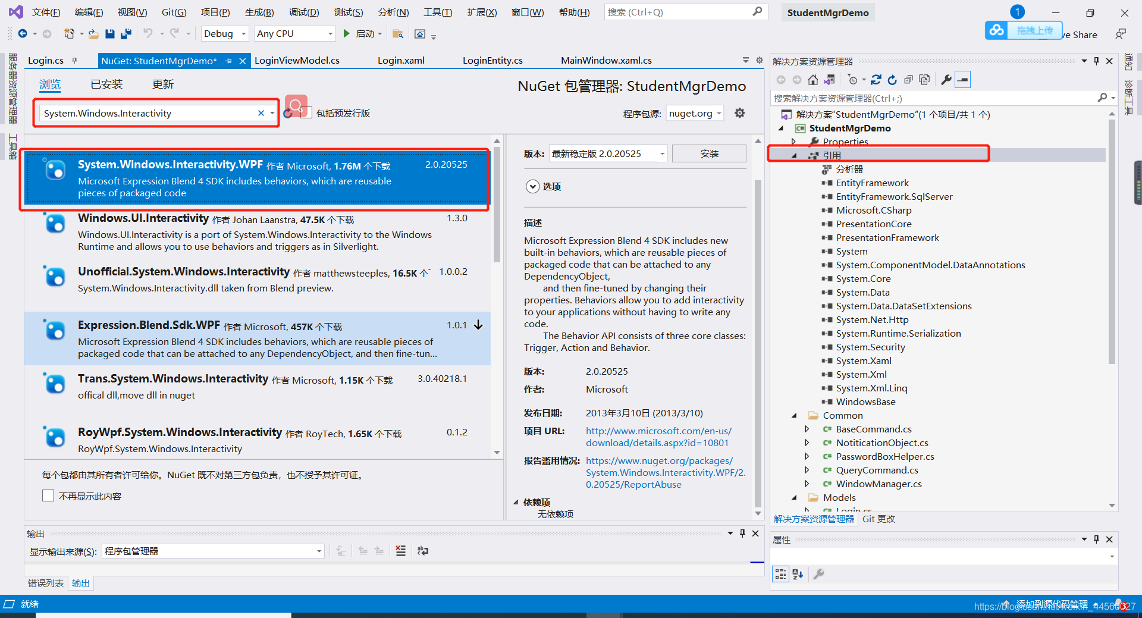
Task: Click the clear all output icon
Action: tap(401, 551)
